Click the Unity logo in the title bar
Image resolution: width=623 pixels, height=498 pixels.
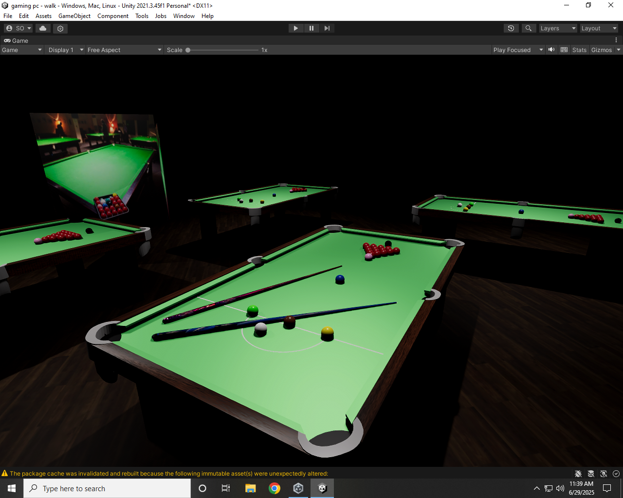pyautogui.click(x=5, y=5)
